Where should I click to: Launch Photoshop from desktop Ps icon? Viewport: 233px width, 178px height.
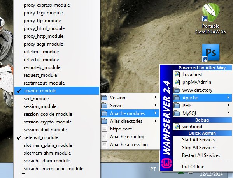(x=210, y=53)
